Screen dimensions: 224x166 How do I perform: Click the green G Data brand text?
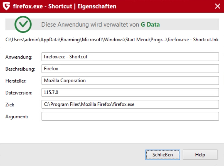pos(150,25)
